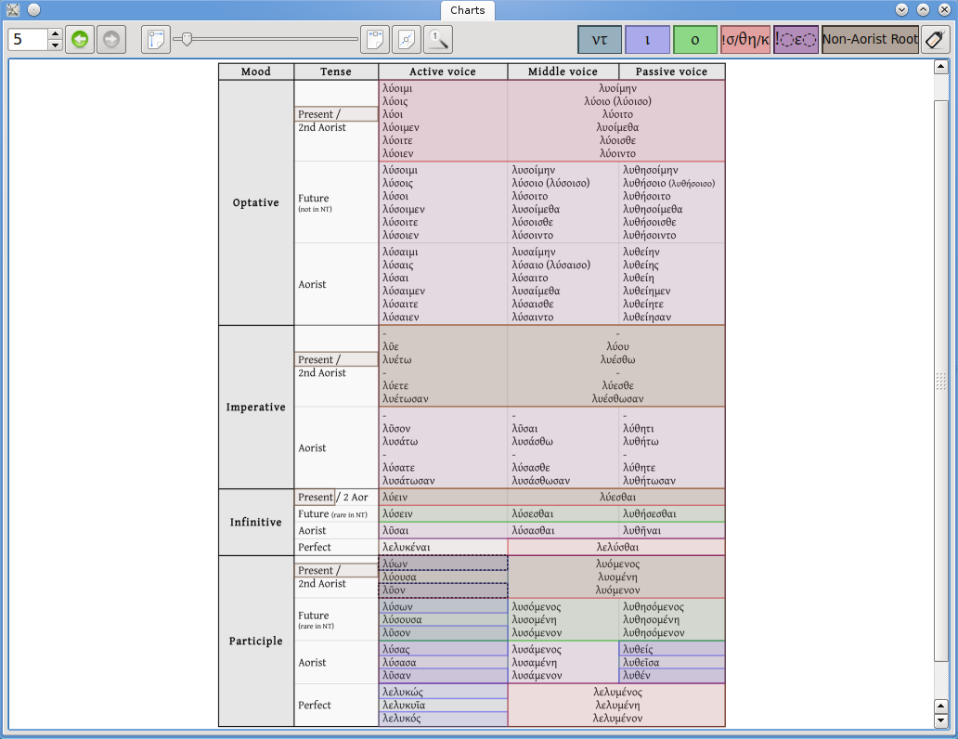
Task: Click the participle λύουσα
Action: click(x=399, y=577)
